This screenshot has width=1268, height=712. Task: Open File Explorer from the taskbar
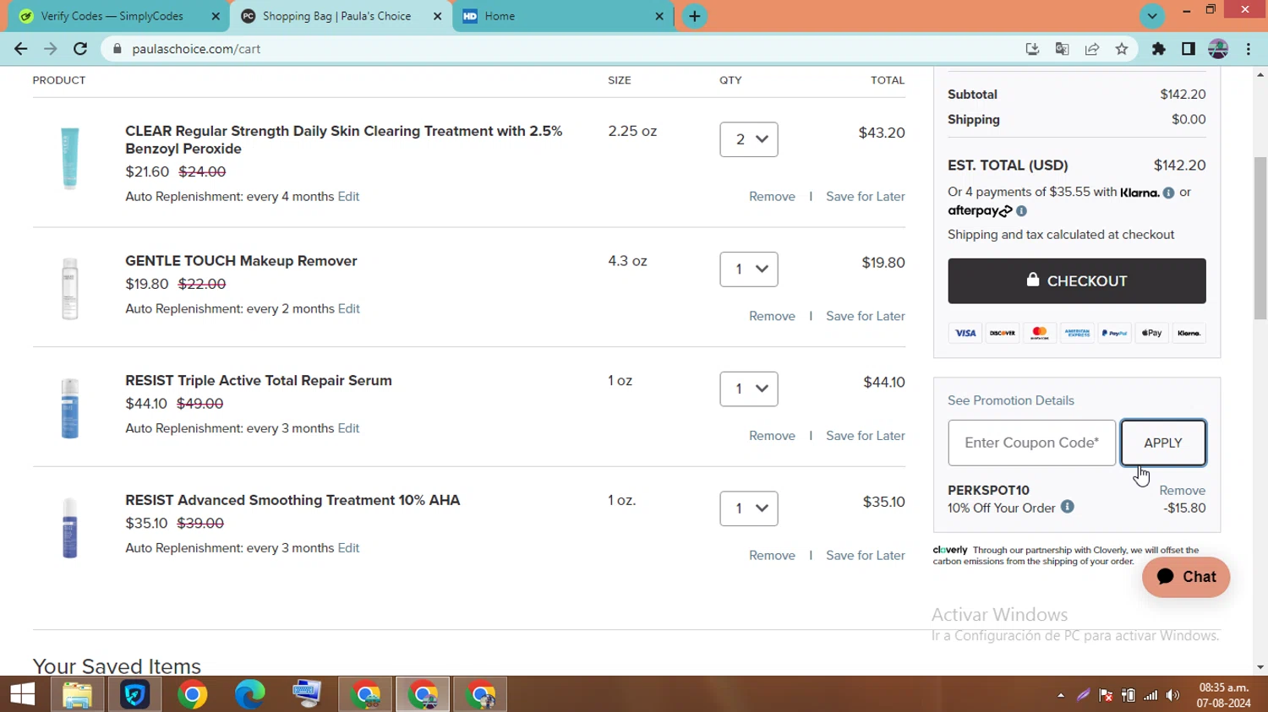77,694
